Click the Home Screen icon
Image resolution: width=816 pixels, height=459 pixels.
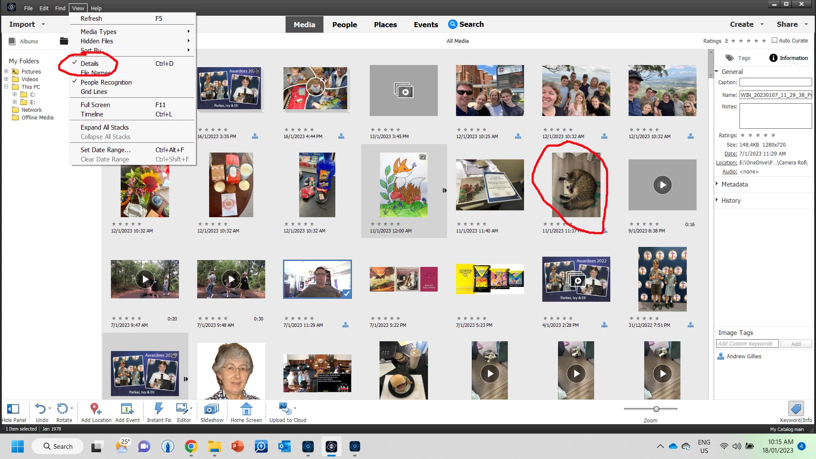point(246,409)
